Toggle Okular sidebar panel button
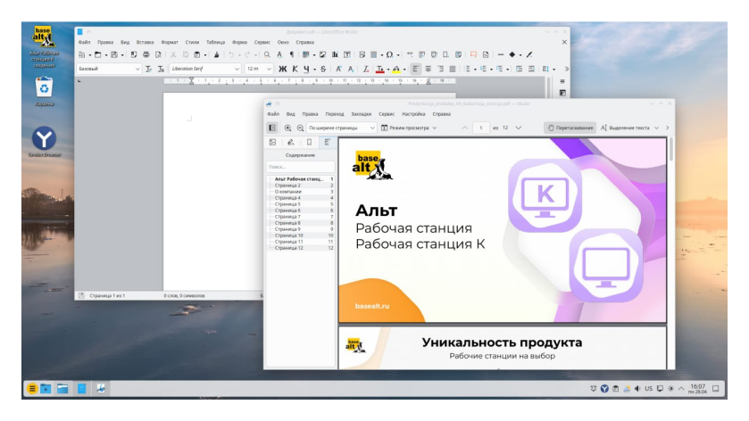This screenshot has width=749, height=421. [271, 128]
